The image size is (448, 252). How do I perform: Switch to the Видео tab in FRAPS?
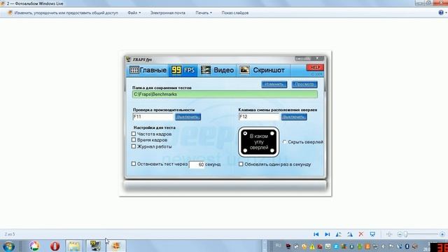pos(217,70)
